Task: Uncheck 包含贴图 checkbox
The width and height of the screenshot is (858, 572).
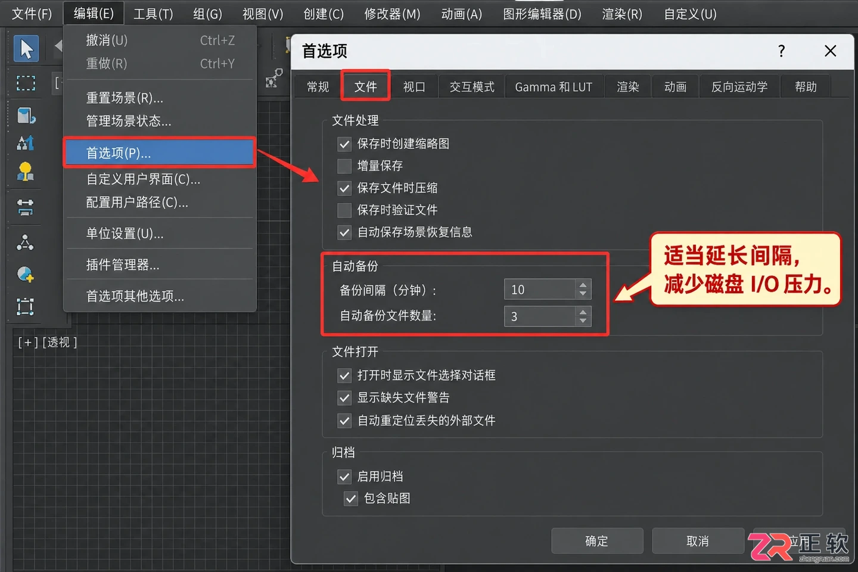Action: 351,499
